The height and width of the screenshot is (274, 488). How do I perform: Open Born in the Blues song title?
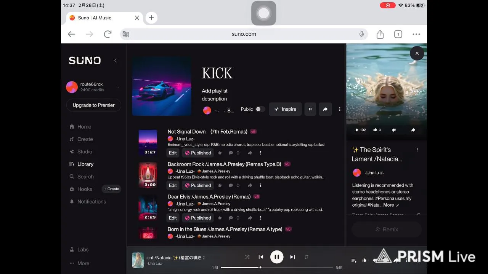point(225,229)
